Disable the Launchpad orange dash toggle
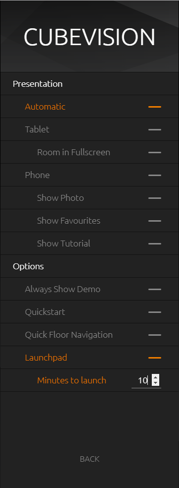 pos(154,358)
